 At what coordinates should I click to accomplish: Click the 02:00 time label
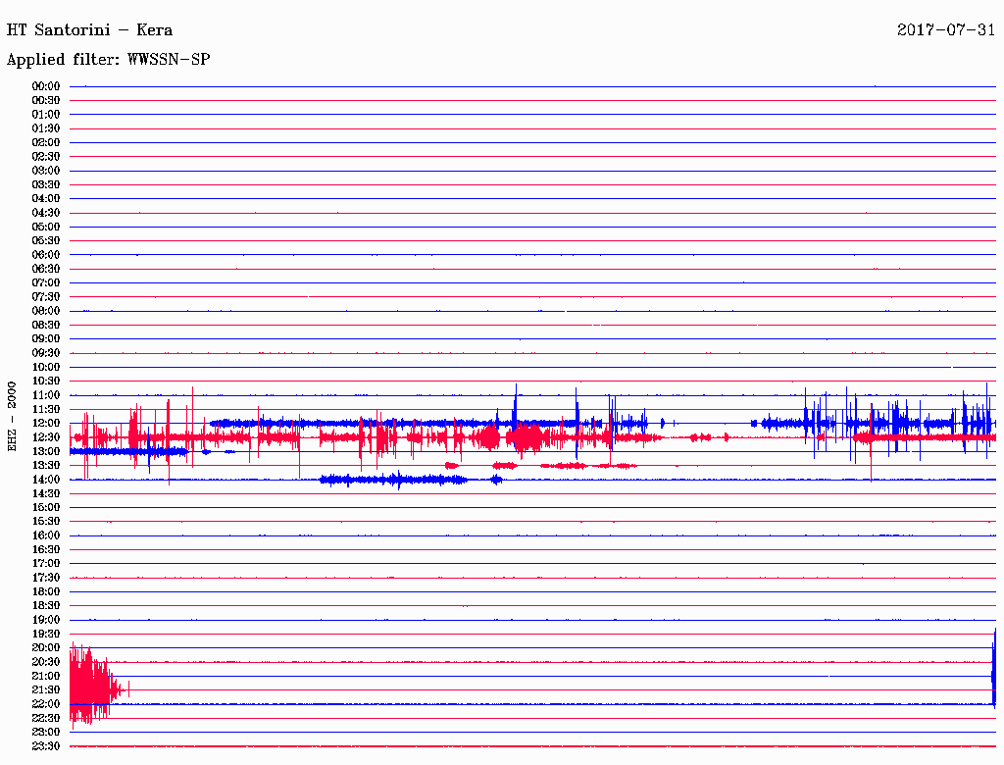click(46, 143)
